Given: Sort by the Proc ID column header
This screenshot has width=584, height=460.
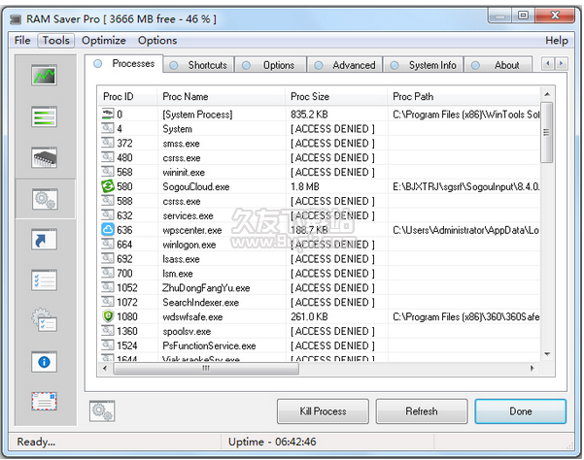Looking at the screenshot, I should pos(127,96).
